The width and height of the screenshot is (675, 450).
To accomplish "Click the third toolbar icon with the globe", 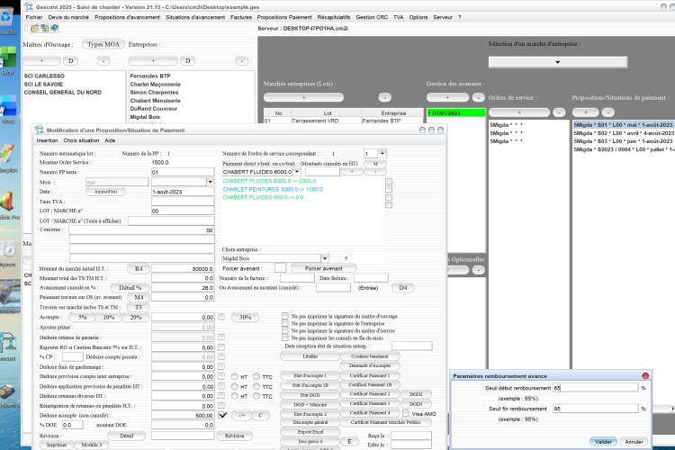I will pyautogui.click(x=54, y=29).
